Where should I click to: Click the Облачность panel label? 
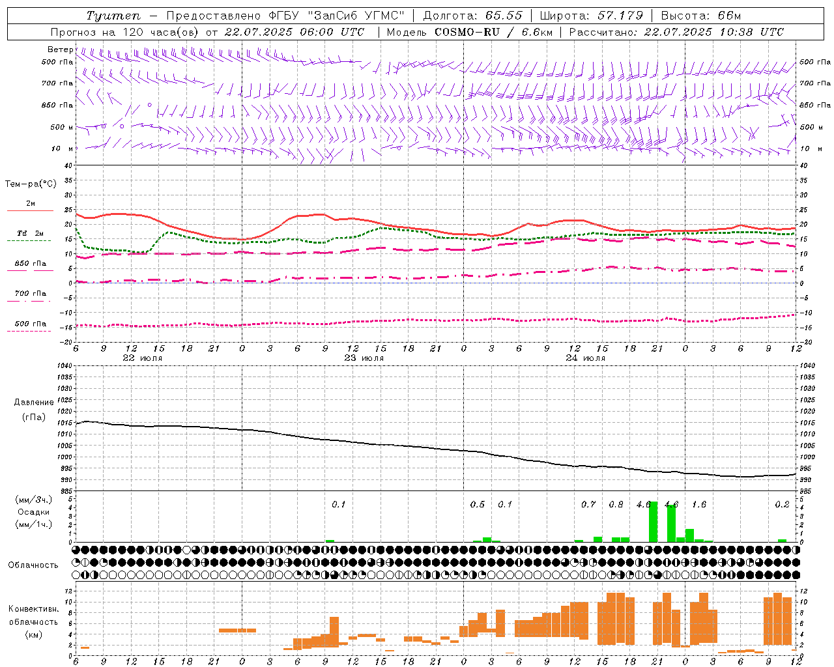pyautogui.click(x=33, y=565)
